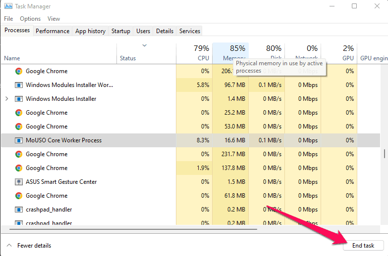Click the first crashpad_handler process icon
The height and width of the screenshot is (256, 388).
[19, 210]
